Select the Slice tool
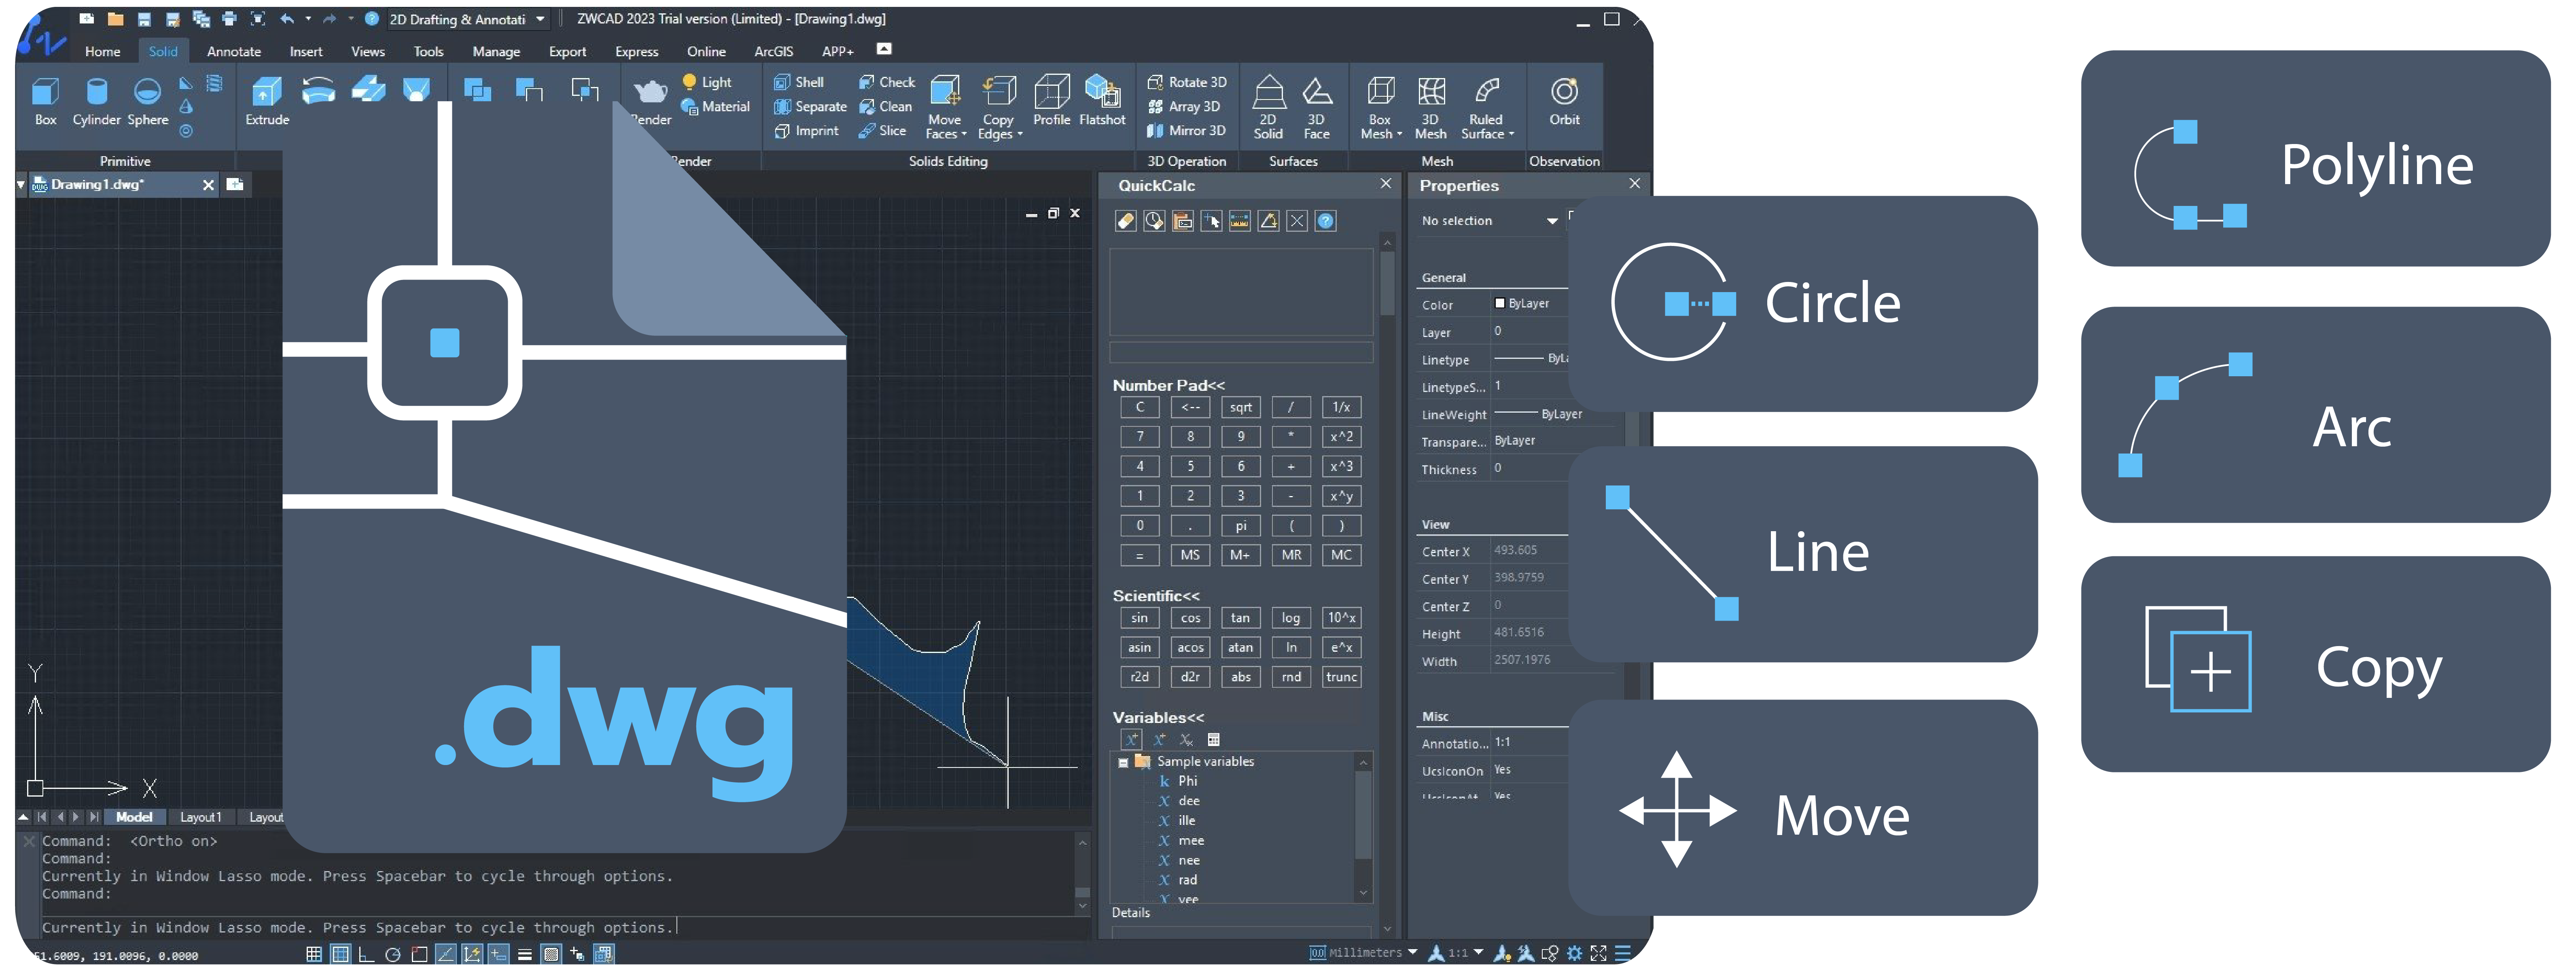This screenshot has width=2576, height=975. [x=882, y=131]
